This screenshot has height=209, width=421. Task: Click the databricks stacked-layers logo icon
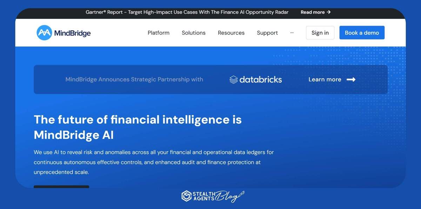click(234, 80)
